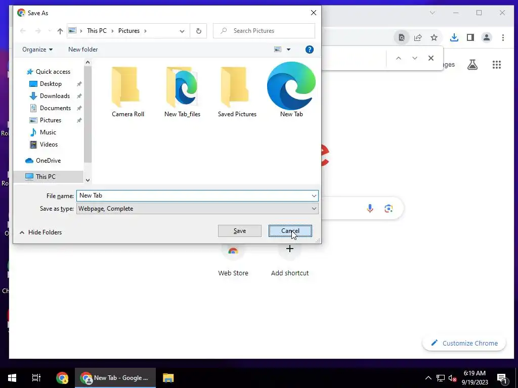Open the Save as type combo box

tap(197, 209)
